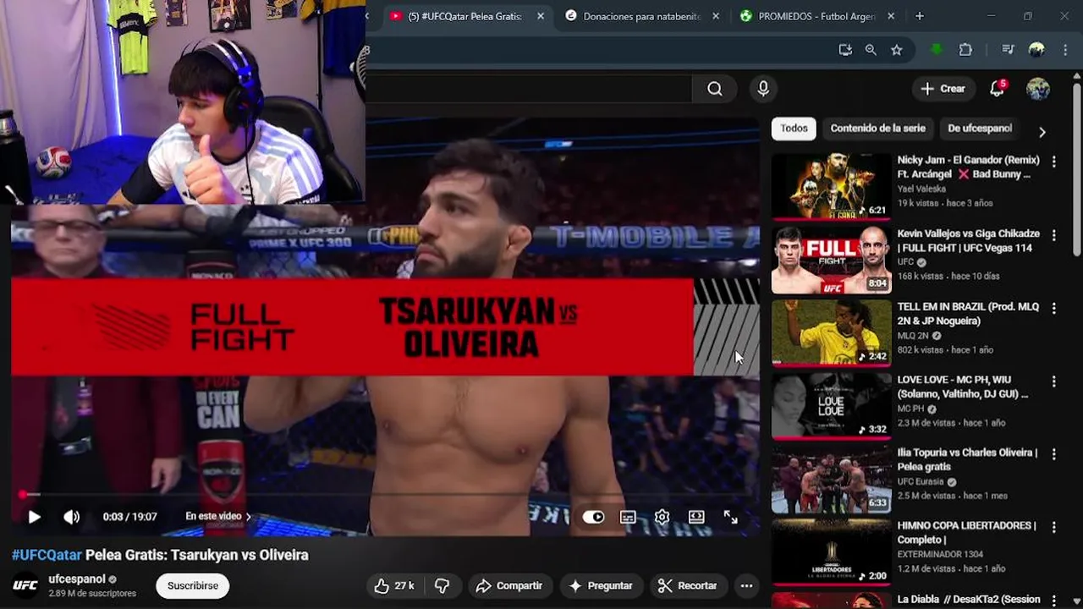
Task: Open the media controls icon in Chrome
Action: pyautogui.click(x=1008, y=50)
